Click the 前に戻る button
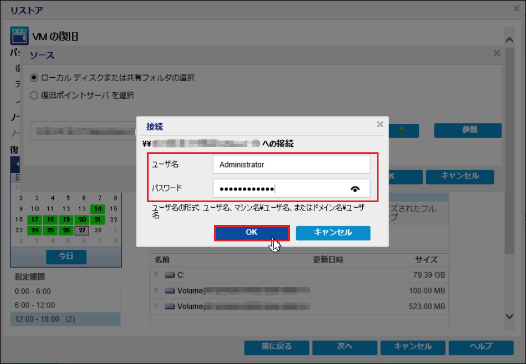The image size is (526, 364). [276, 347]
